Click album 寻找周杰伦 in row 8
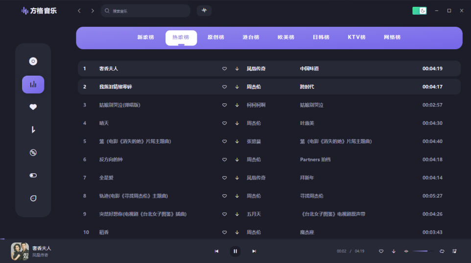The width and height of the screenshot is (471, 263). 311,196
